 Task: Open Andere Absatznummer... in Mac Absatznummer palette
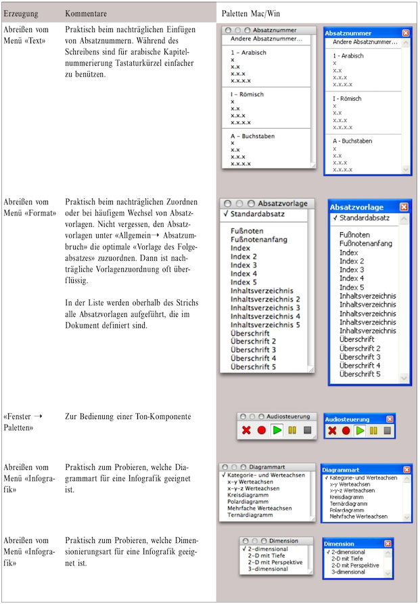point(265,39)
